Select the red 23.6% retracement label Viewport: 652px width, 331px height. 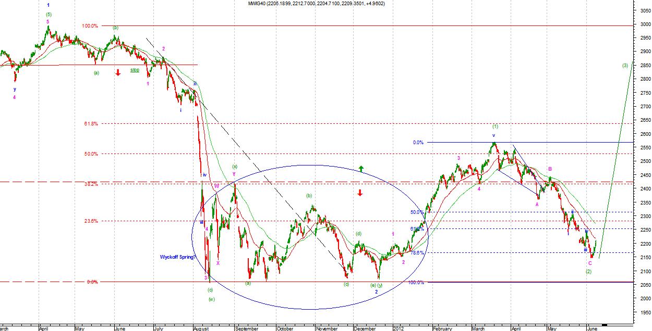coord(91,221)
